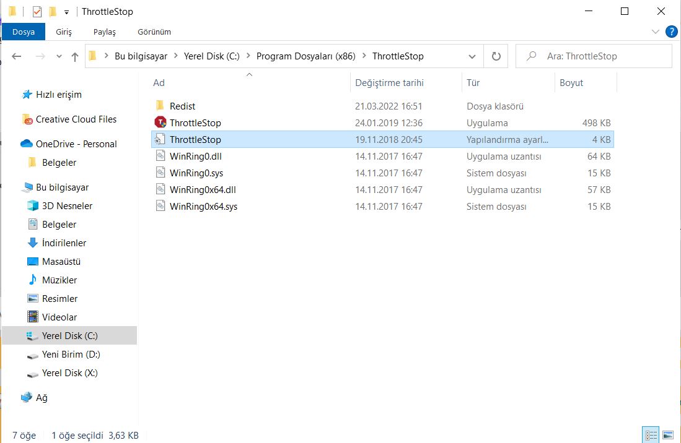The height and width of the screenshot is (443, 681).
Task: Open Customize Quick Access Toolbar dropdown
Action: click(66, 12)
